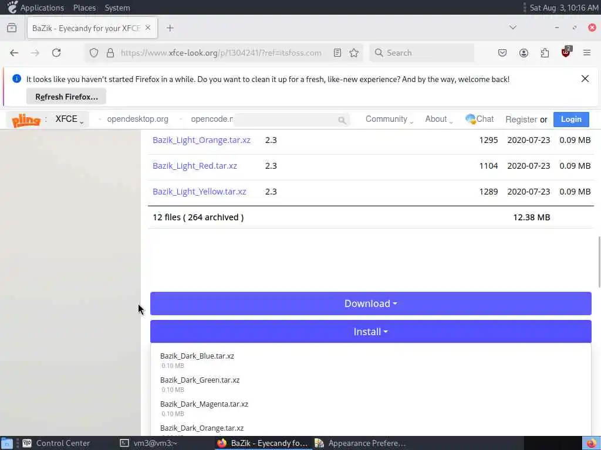Click the site search magnifier icon
This screenshot has height=450, width=601.
point(342,120)
